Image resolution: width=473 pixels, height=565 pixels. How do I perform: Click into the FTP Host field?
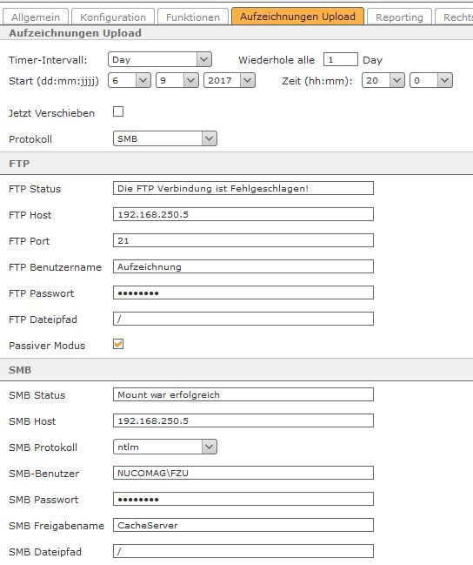(243, 214)
